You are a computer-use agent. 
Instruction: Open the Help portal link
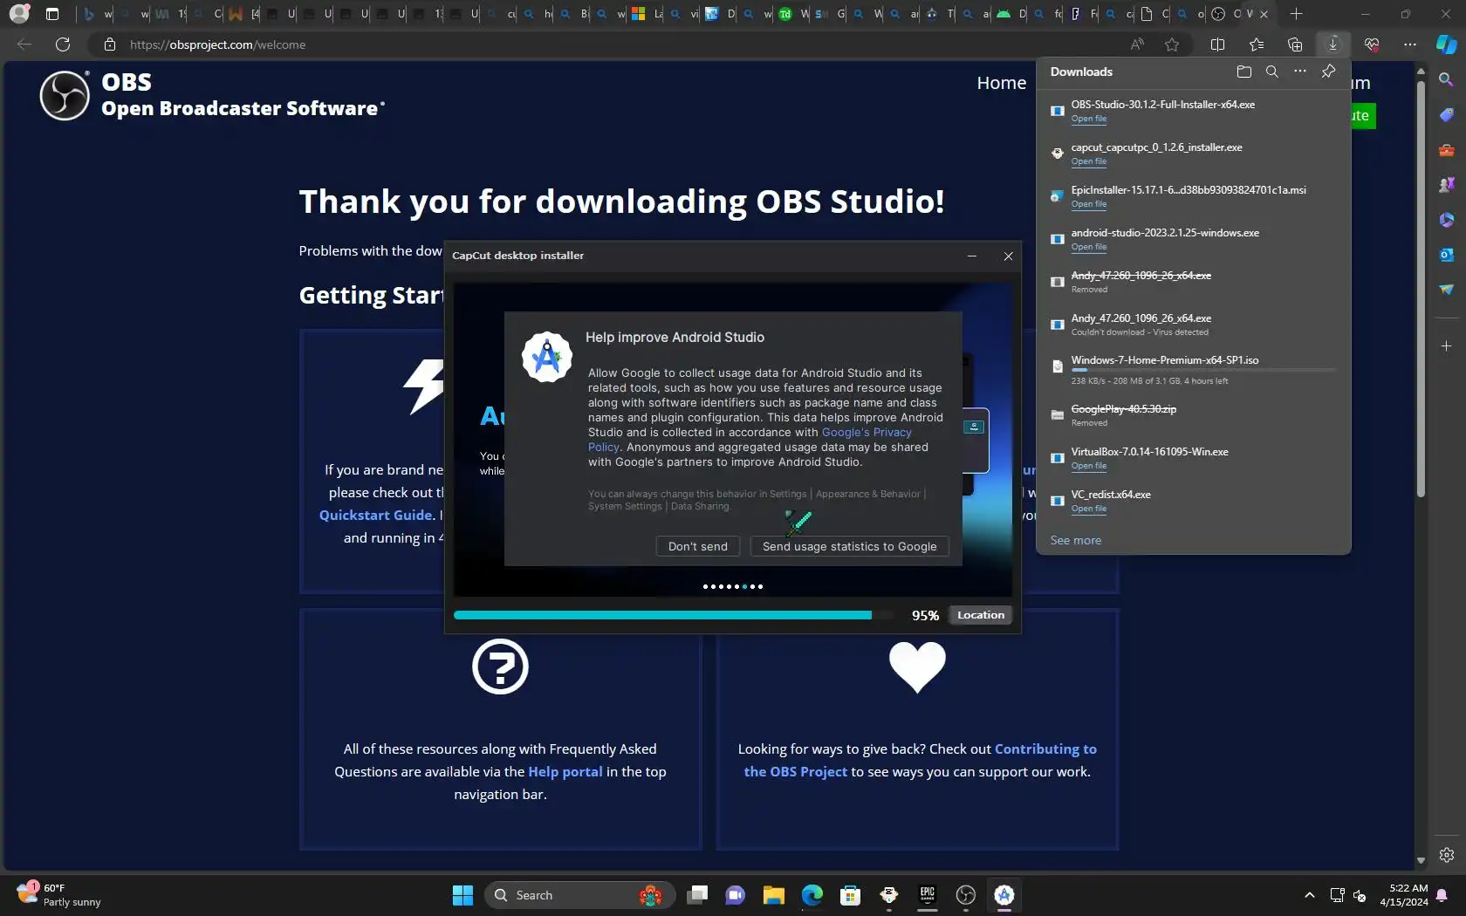(x=565, y=771)
